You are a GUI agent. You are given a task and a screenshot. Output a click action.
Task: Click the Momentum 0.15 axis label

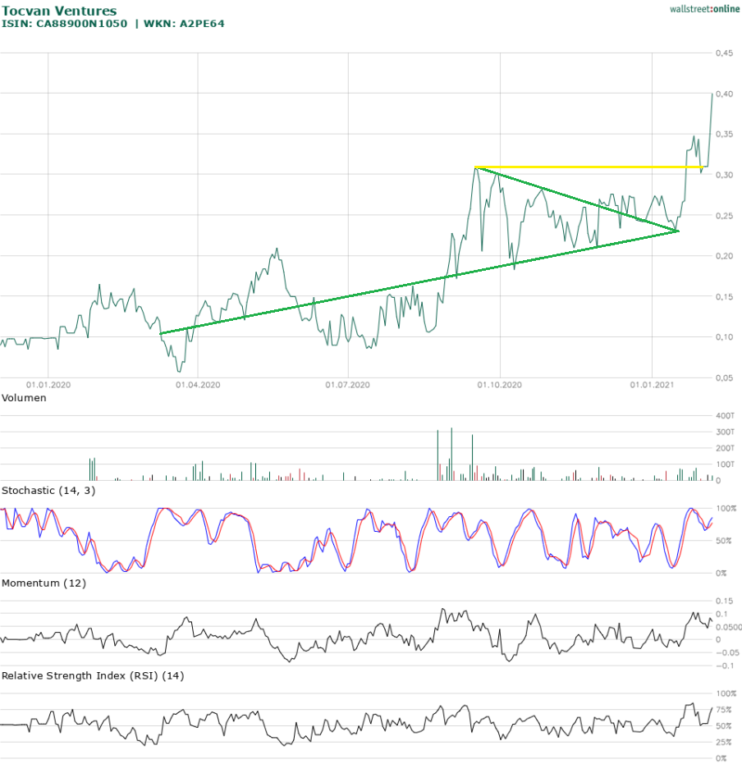click(724, 601)
